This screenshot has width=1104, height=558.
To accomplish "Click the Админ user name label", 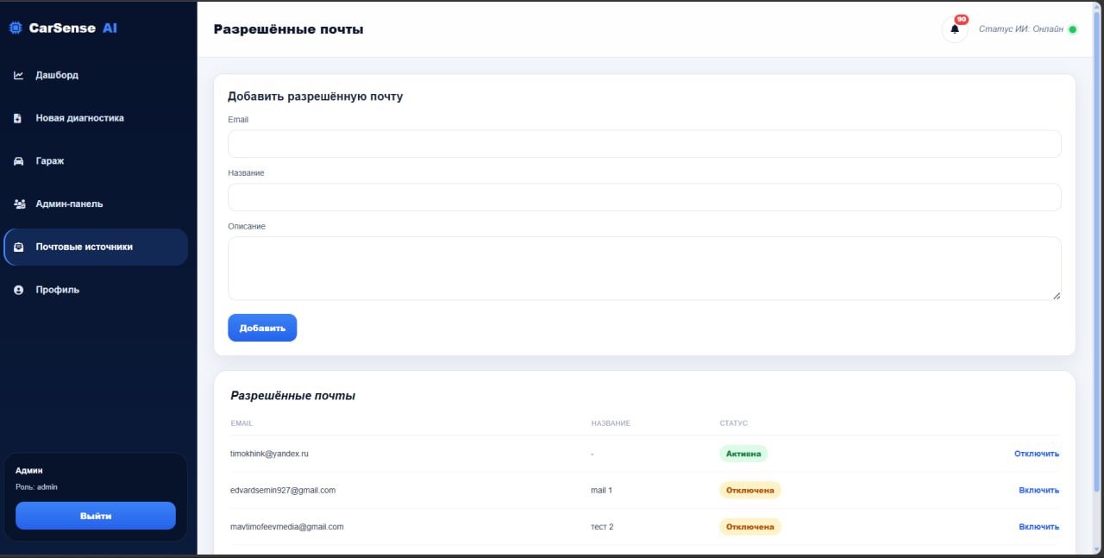I will coord(29,471).
